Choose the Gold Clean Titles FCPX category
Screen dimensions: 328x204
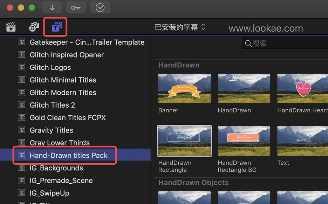coord(68,117)
